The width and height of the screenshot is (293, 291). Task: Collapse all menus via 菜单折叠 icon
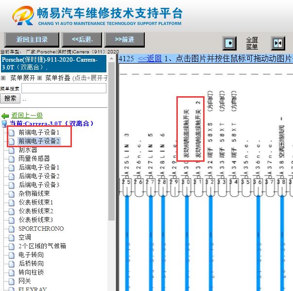(39, 78)
